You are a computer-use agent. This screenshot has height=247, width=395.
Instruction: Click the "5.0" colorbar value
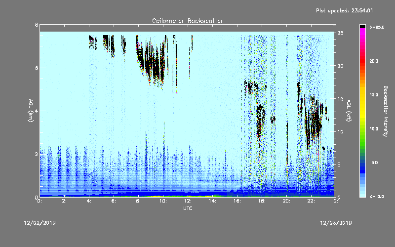(375, 163)
